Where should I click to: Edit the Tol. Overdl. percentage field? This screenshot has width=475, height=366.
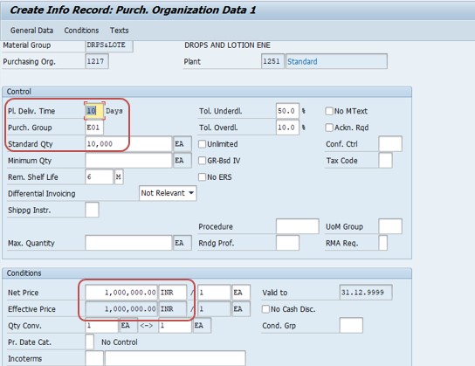click(287, 128)
